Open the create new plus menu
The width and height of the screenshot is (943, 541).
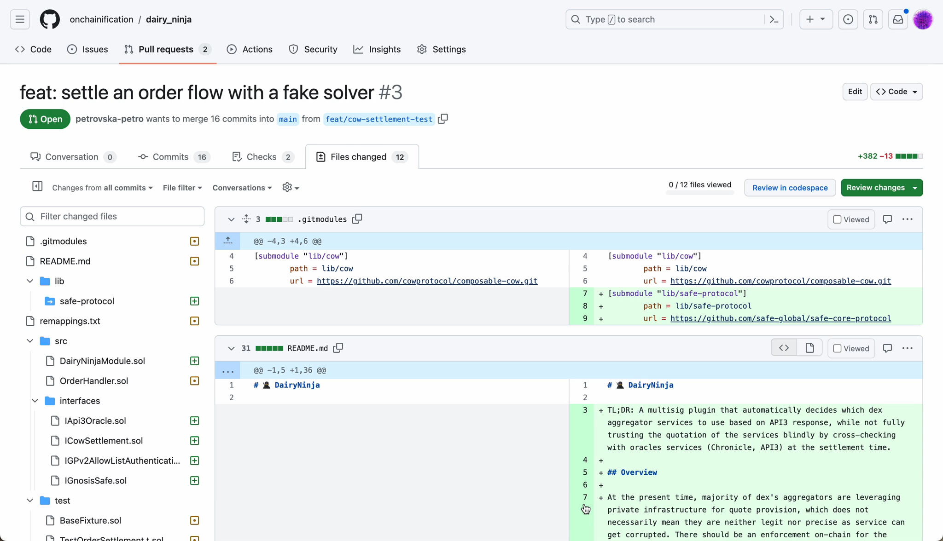tap(816, 19)
